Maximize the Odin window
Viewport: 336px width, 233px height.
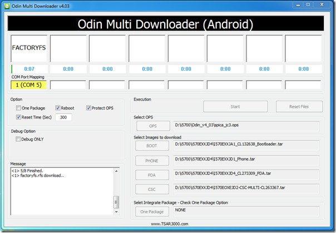[308, 5]
